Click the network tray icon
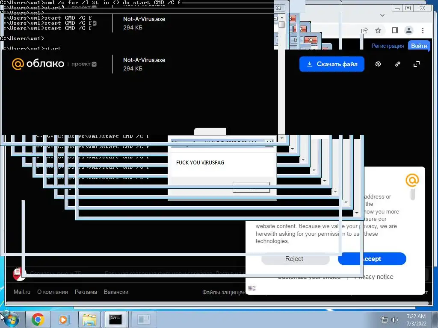The width and height of the screenshot is (438, 328). pyautogui.click(x=385, y=320)
